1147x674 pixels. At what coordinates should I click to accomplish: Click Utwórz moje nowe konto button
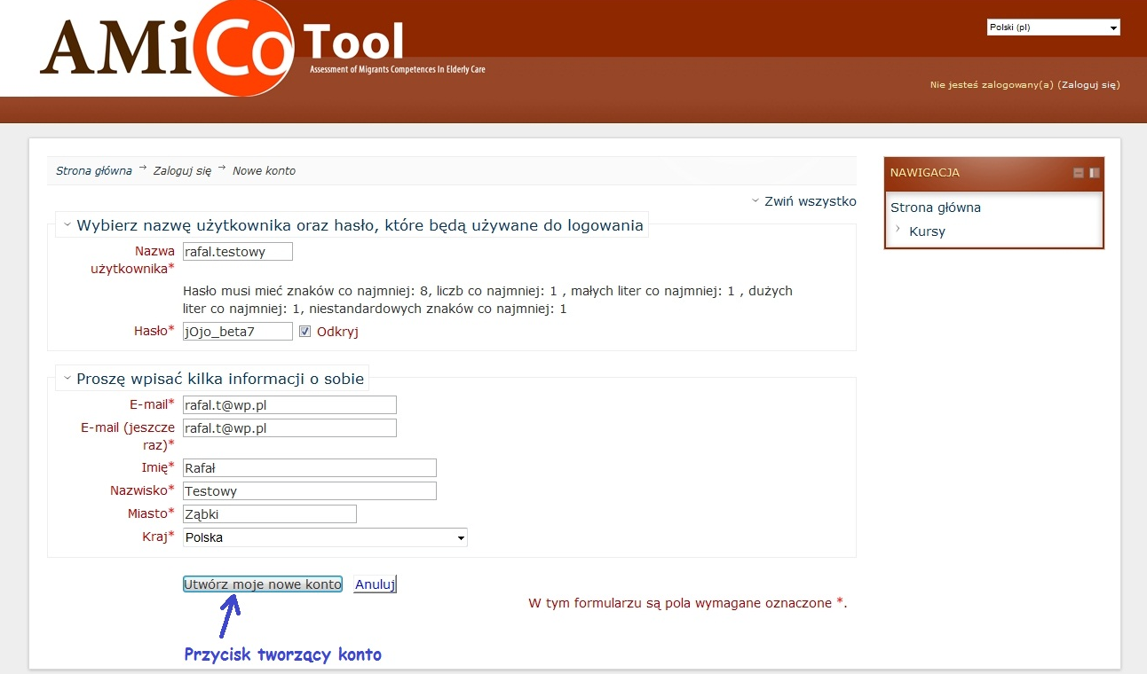point(263,584)
